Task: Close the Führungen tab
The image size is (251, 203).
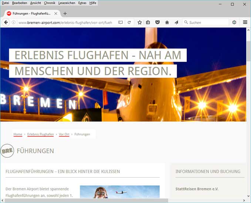Action: pos(56,14)
